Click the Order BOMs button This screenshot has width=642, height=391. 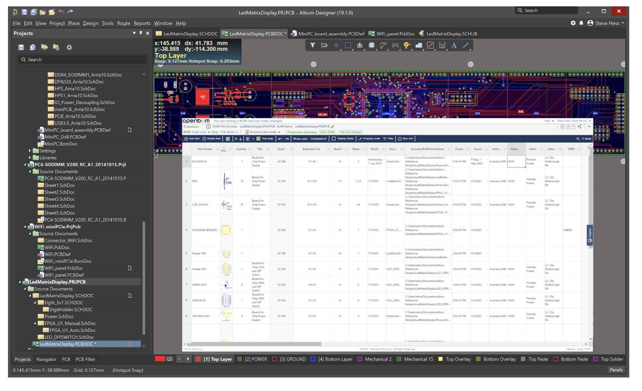327,132
